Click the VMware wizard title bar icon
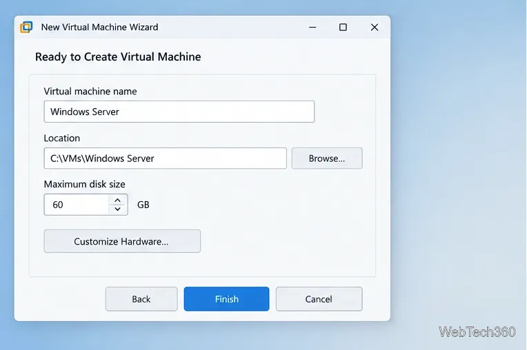This screenshot has height=350, width=527. click(x=26, y=27)
